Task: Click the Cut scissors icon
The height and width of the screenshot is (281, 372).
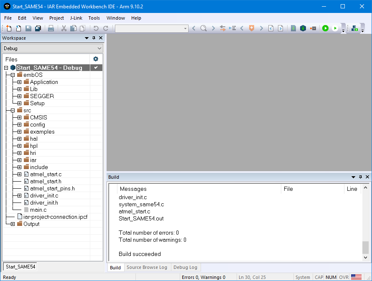Action: click(x=64, y=28)
